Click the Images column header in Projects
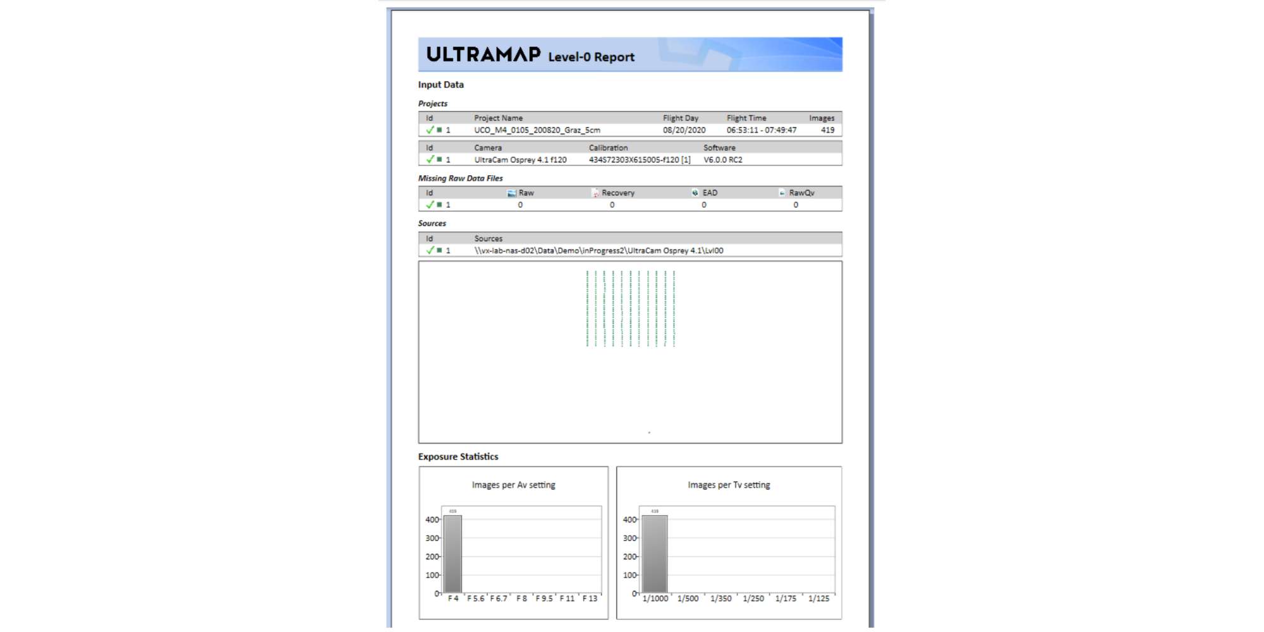This screenshot has width=1264, height=632. (821, 118)
